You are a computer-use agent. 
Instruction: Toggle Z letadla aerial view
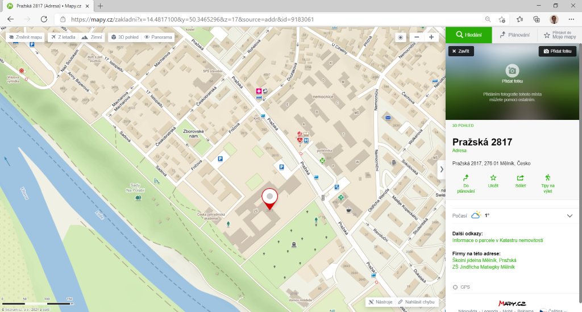pyautogui.click(x=63, y=37)
